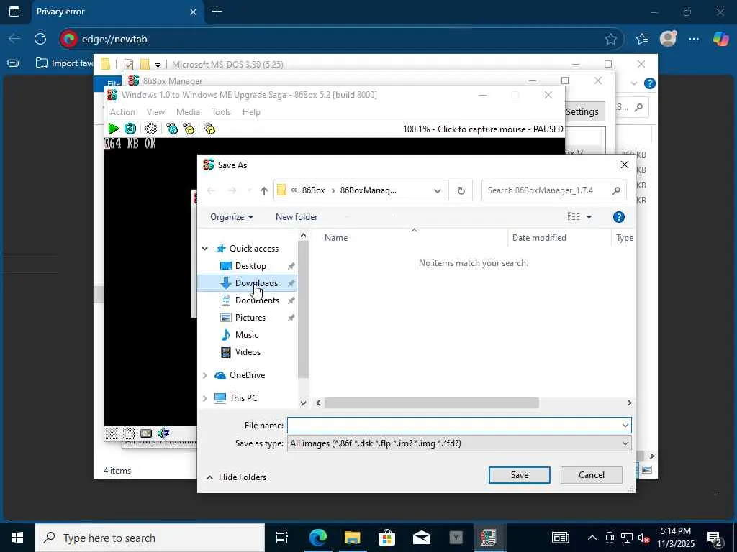This screenshot has width=737, height=552.
Task: Expand OneDrive in navigation tree
Action: point(205,375)
